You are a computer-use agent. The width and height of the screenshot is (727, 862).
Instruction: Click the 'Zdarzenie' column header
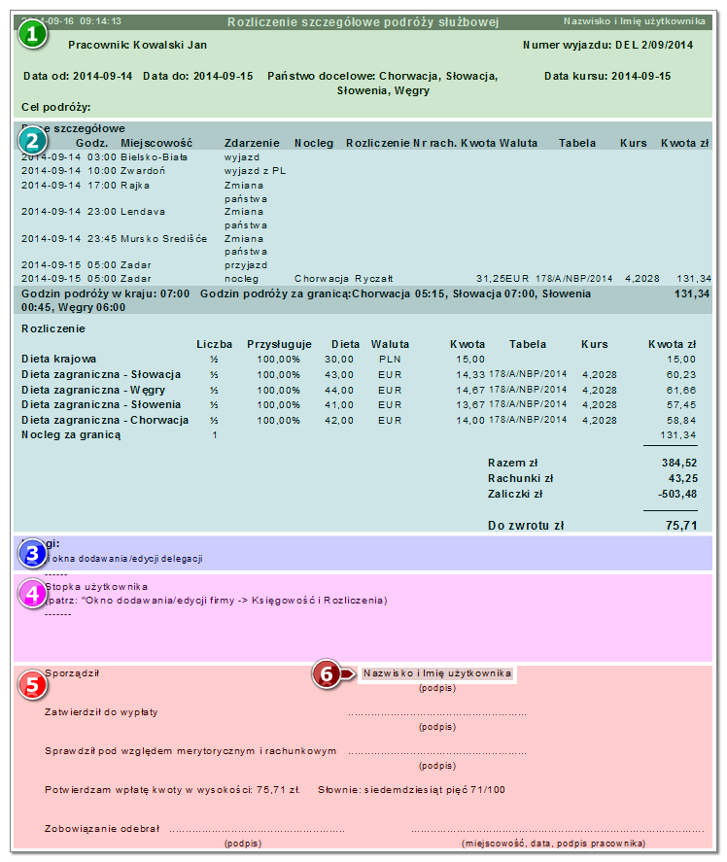coord(252,143)
